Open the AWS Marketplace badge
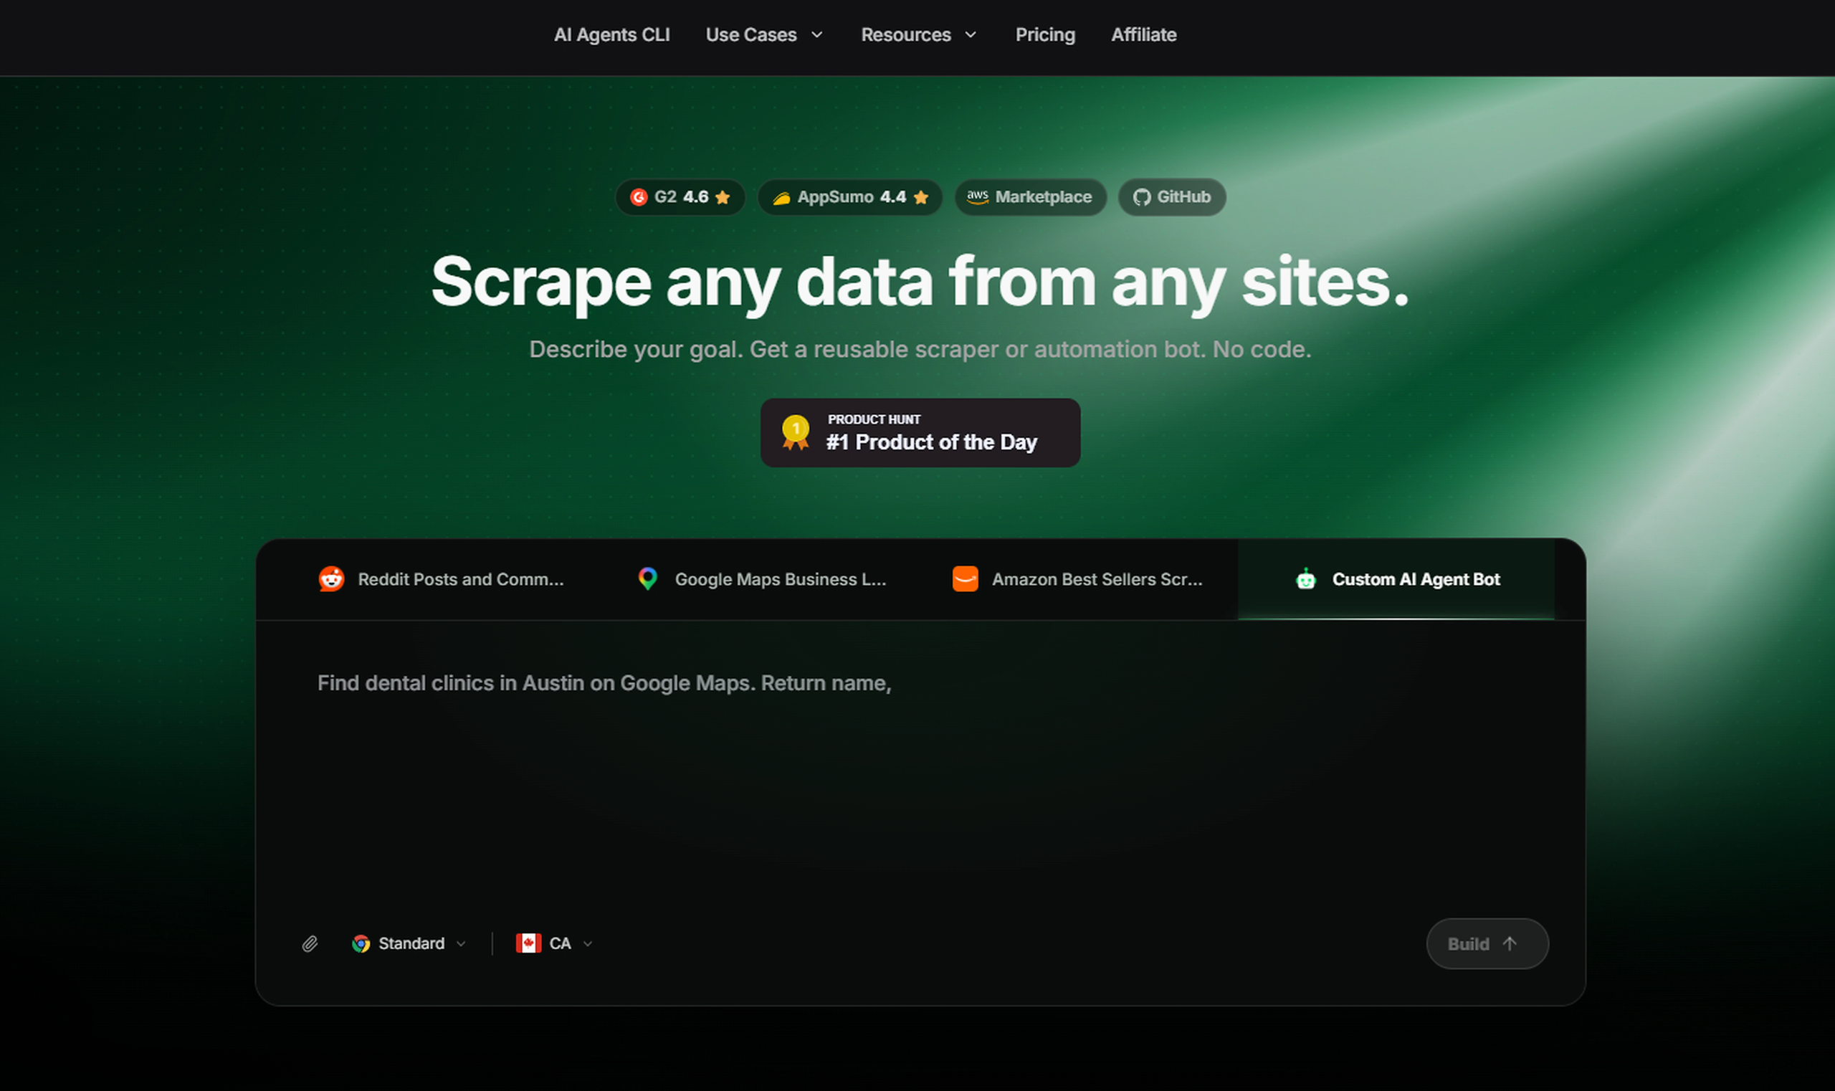This screenshot has width=1835, height=1091. [1030, 197]
